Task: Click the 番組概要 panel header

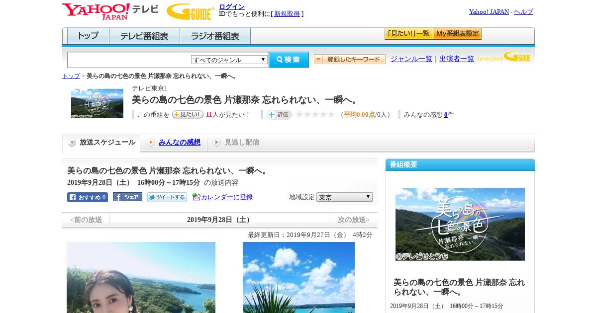Action: click(460, 164)
